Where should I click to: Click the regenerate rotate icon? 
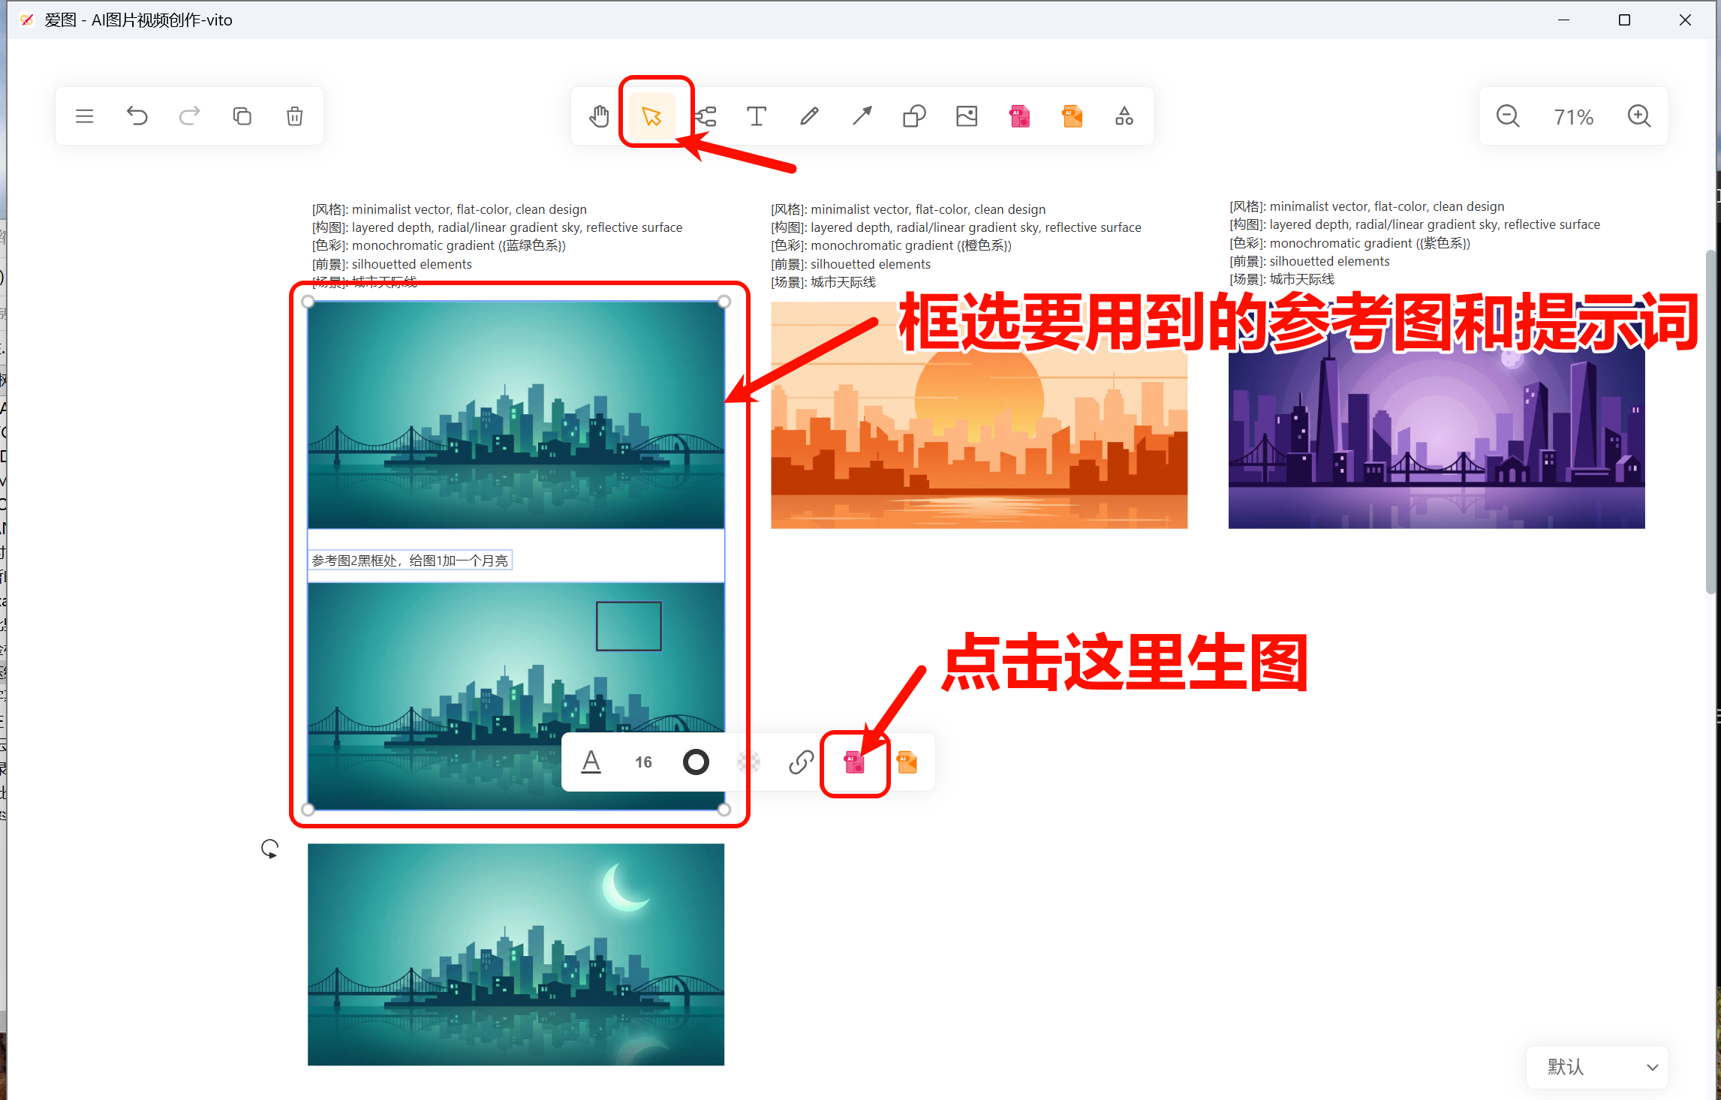tap(269, 849)
